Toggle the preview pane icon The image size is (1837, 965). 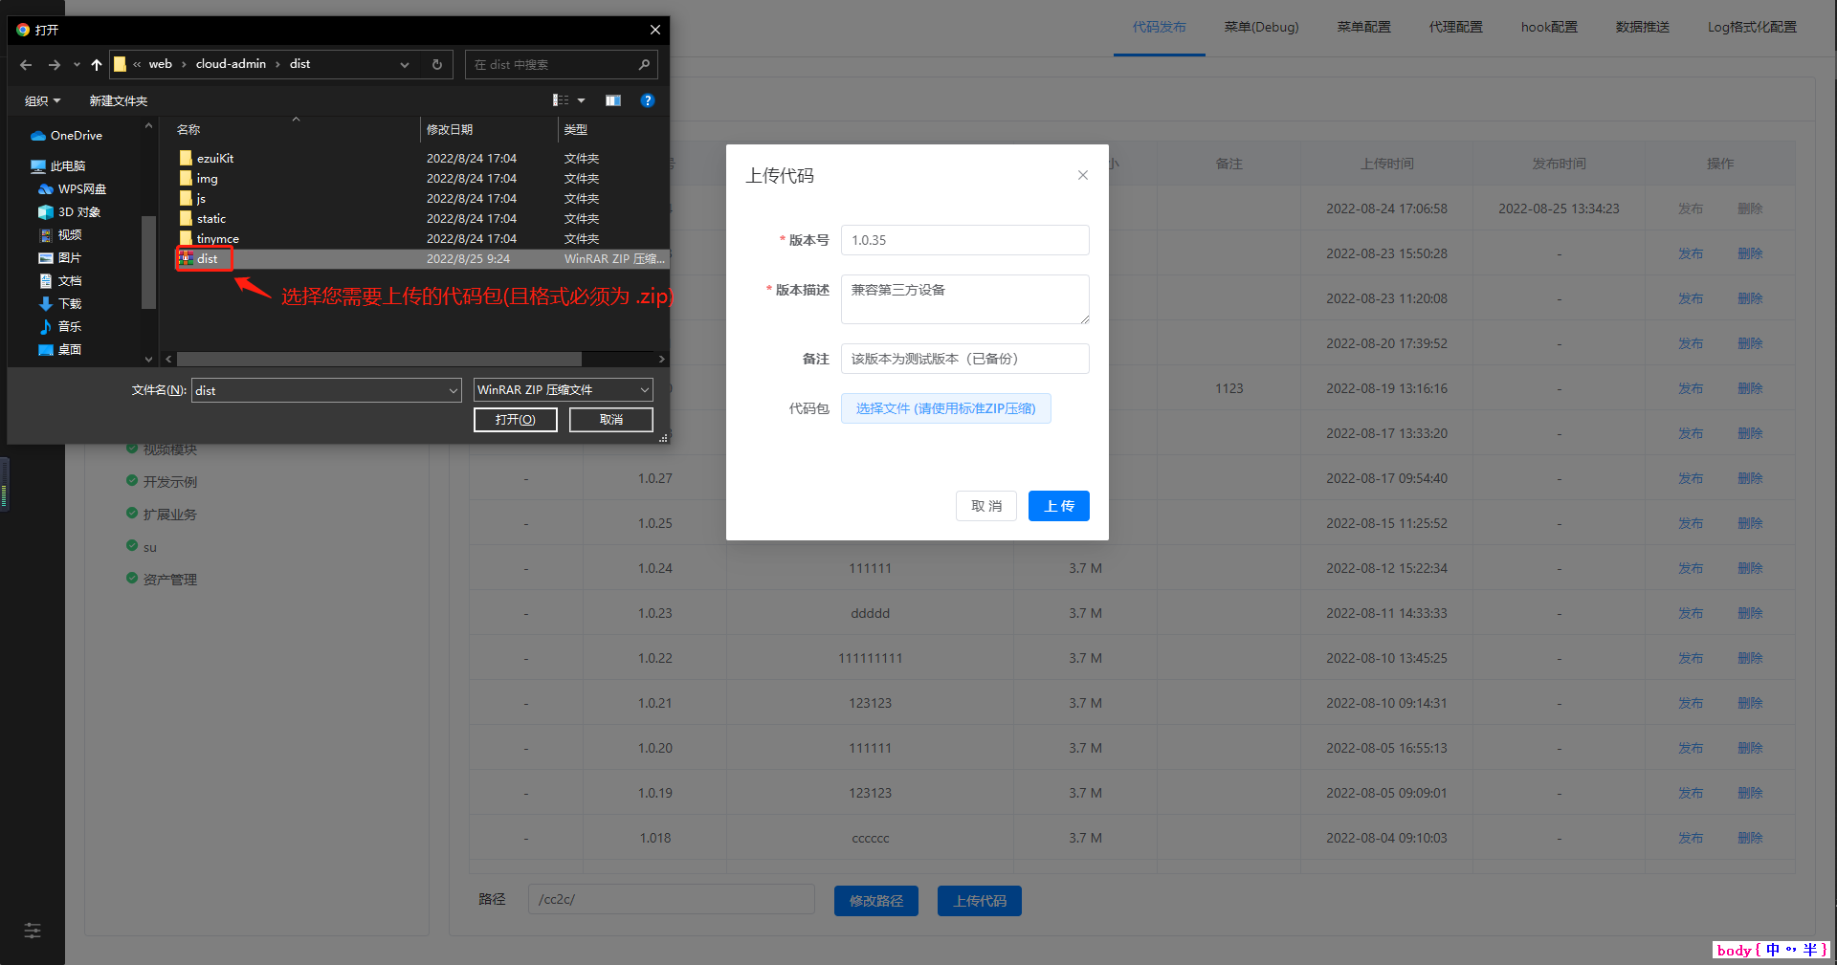(x=613, y=100)
